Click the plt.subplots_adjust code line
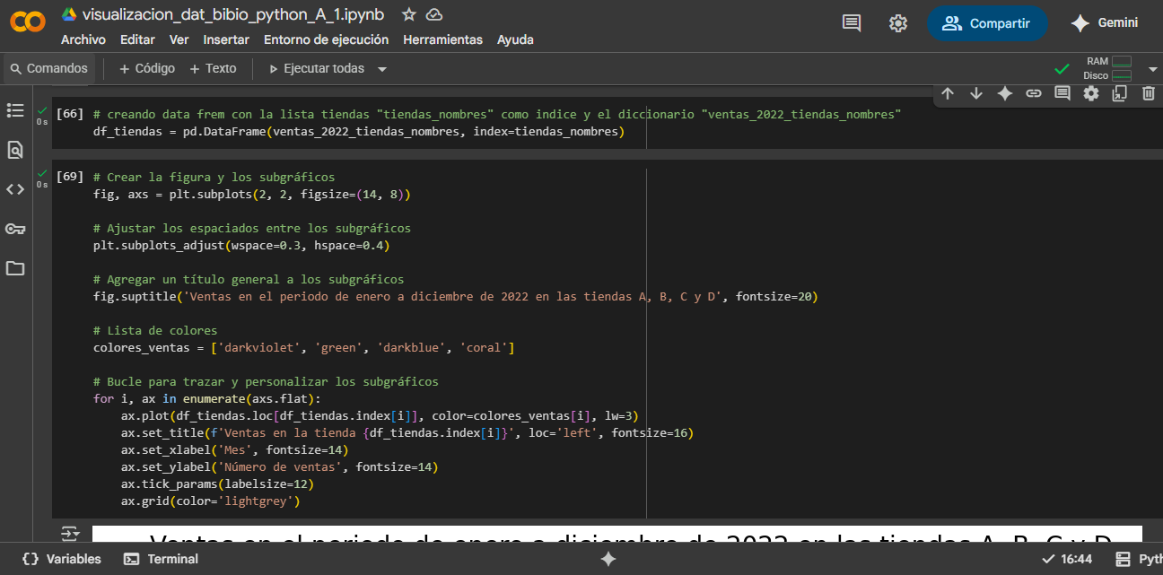Viewport: 1163px width, 575px height. (x=241, y=245)
